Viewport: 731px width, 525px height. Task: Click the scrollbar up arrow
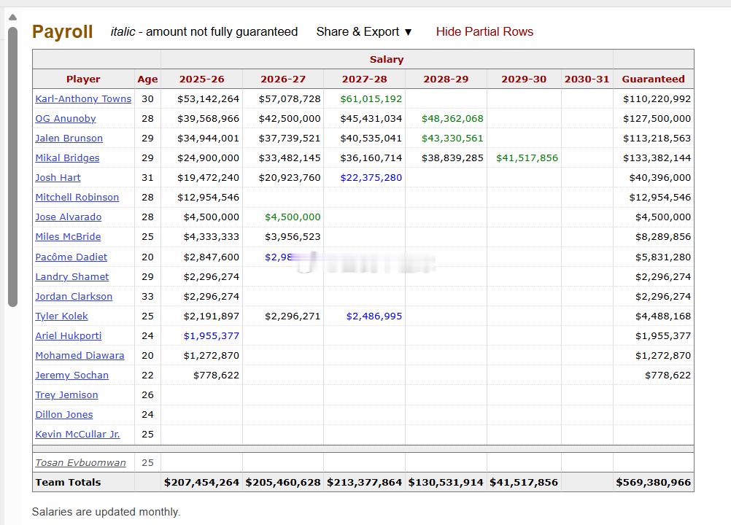[12, 17]
